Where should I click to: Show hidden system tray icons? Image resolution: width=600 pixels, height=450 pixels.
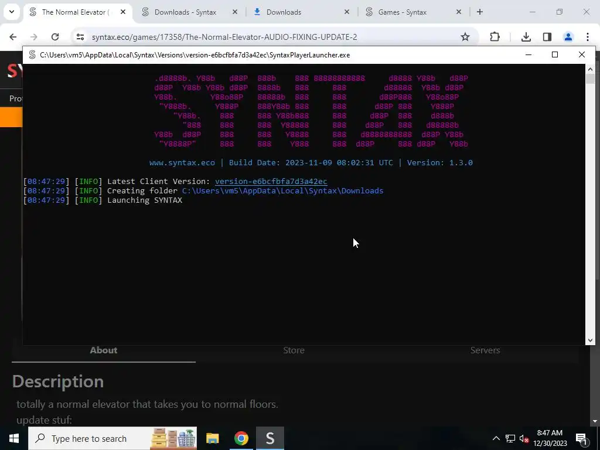pyautogui.click(x=496, y=438)
